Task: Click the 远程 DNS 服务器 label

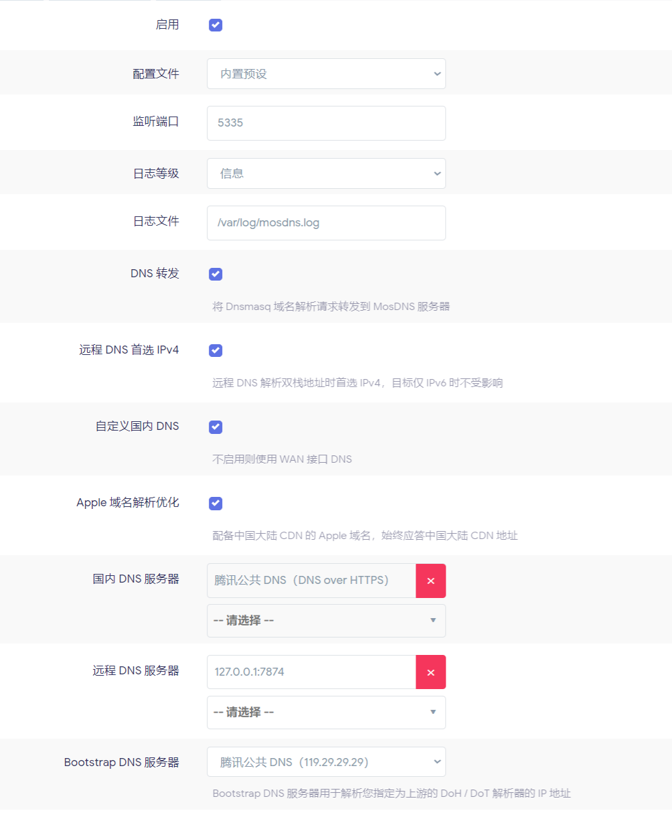Action: (x=136, y=671)
